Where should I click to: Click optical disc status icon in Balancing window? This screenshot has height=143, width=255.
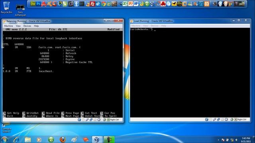coord(83,120)
